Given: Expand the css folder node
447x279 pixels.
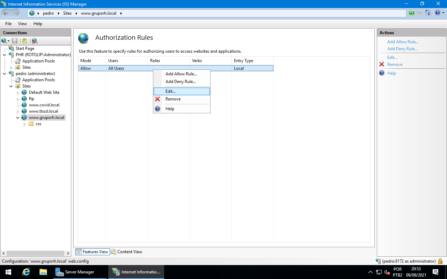Looking at the screenshot, I should point(24,124).
